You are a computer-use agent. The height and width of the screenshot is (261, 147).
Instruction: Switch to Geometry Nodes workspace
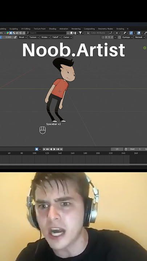tap(105, 29)
